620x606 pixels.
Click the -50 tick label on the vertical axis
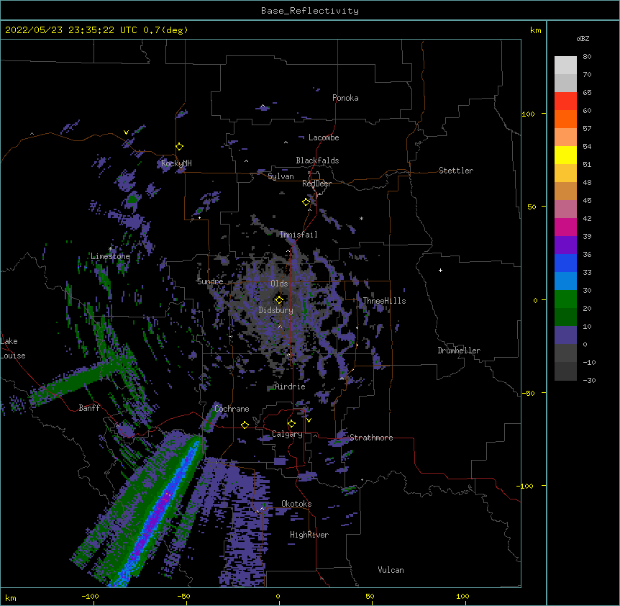pos(528,393)
